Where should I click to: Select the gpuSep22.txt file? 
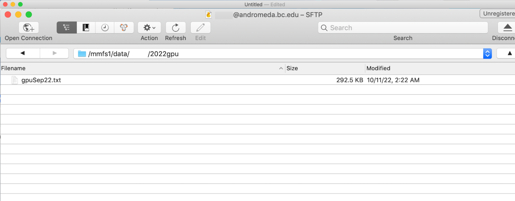pyautogui.click(x=41, y=80)
